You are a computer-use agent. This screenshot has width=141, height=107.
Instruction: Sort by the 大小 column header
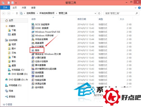click(122, 19)
